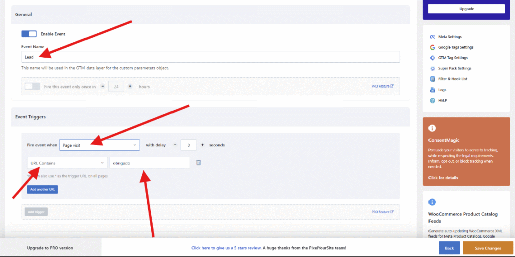The width and height of the screenshot is (515, 257).
Task: Expand the URL Contains dropdown
Action: (67, 163)
